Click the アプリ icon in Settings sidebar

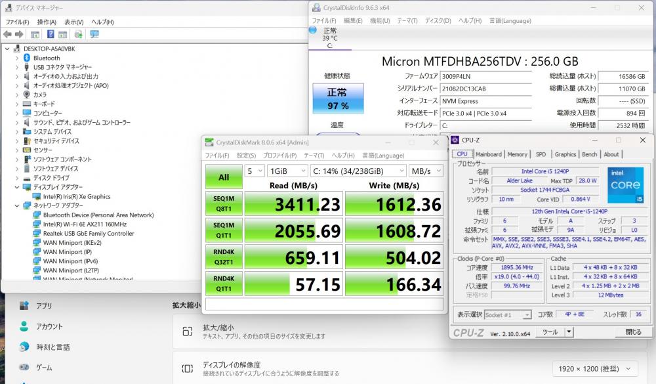tap(24, 306)
